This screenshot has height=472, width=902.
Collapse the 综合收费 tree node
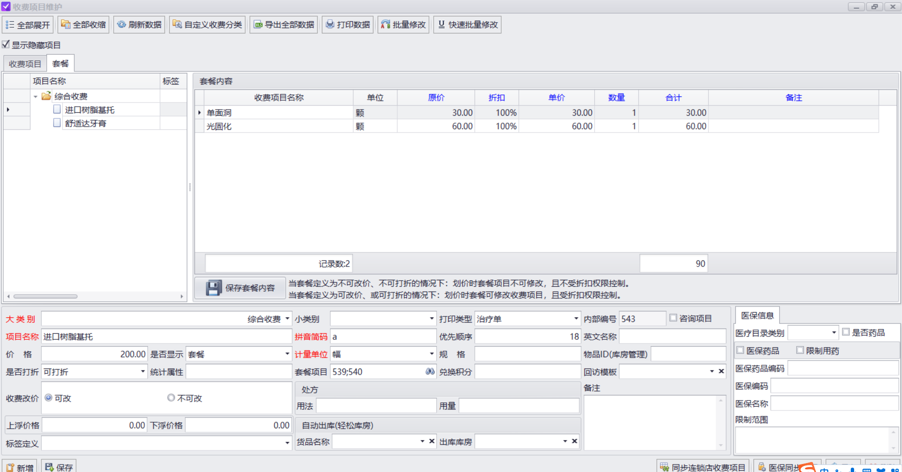[x=36, y=96]
